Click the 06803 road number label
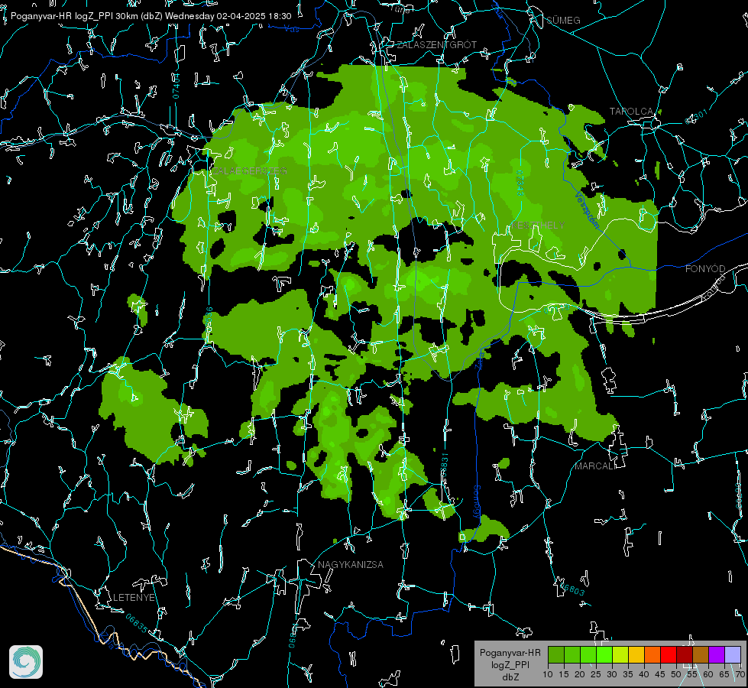 (571, 588)
